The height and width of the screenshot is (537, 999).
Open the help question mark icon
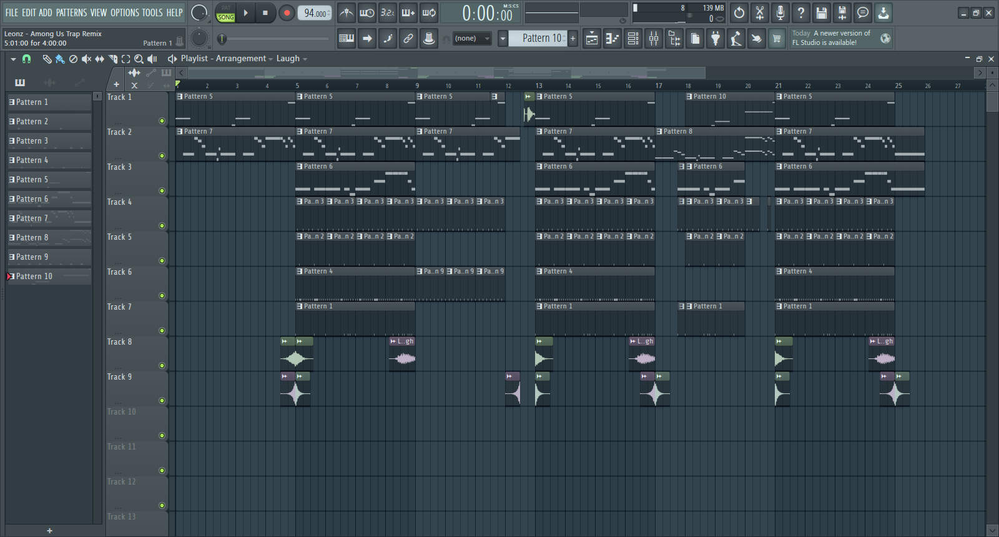coord(801,12)
